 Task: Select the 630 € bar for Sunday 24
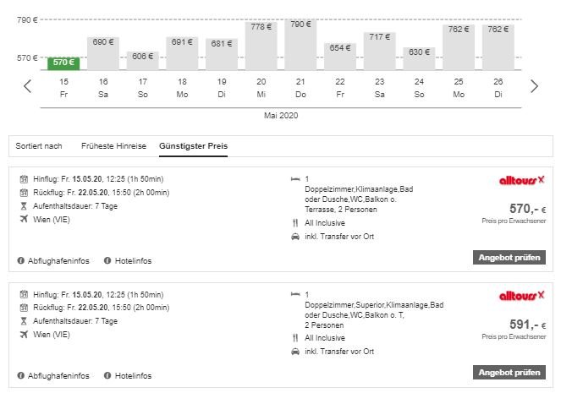(419, 58)
